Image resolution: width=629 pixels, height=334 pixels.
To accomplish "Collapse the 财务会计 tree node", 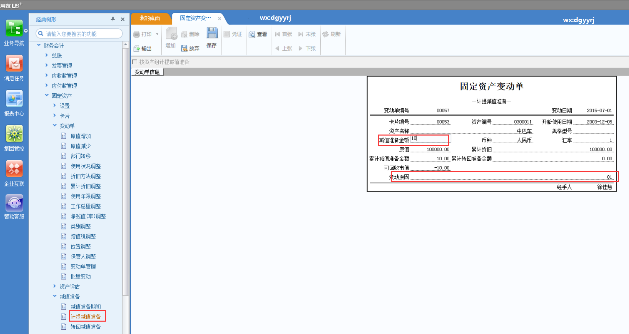I will tap(39, 45).
